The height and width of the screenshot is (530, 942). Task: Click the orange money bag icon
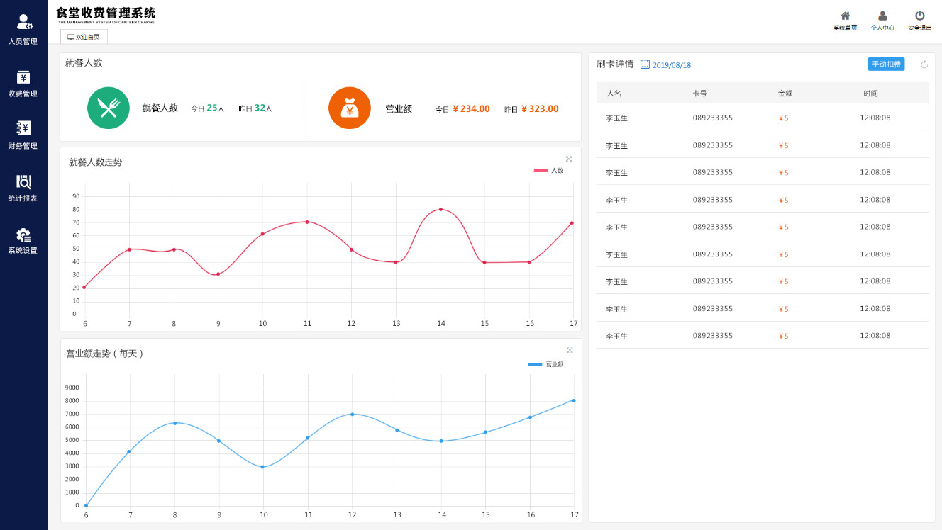(x=350, y=108)
